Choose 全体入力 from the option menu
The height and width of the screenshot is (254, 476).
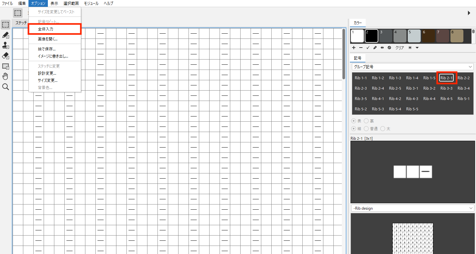55,29
